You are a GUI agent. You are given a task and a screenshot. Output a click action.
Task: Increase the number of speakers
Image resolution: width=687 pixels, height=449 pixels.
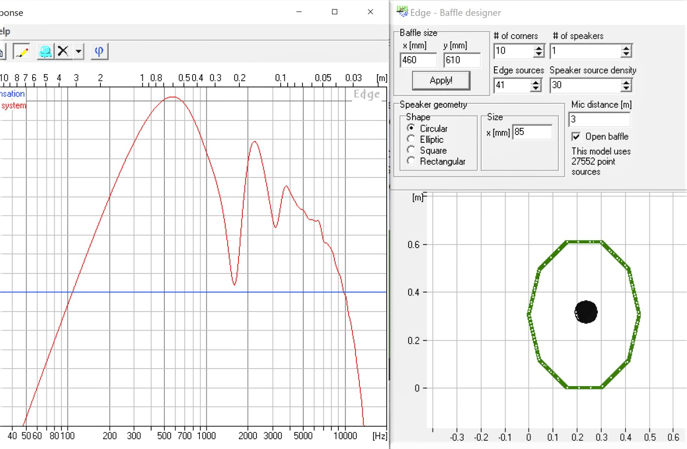click(627, 48)
